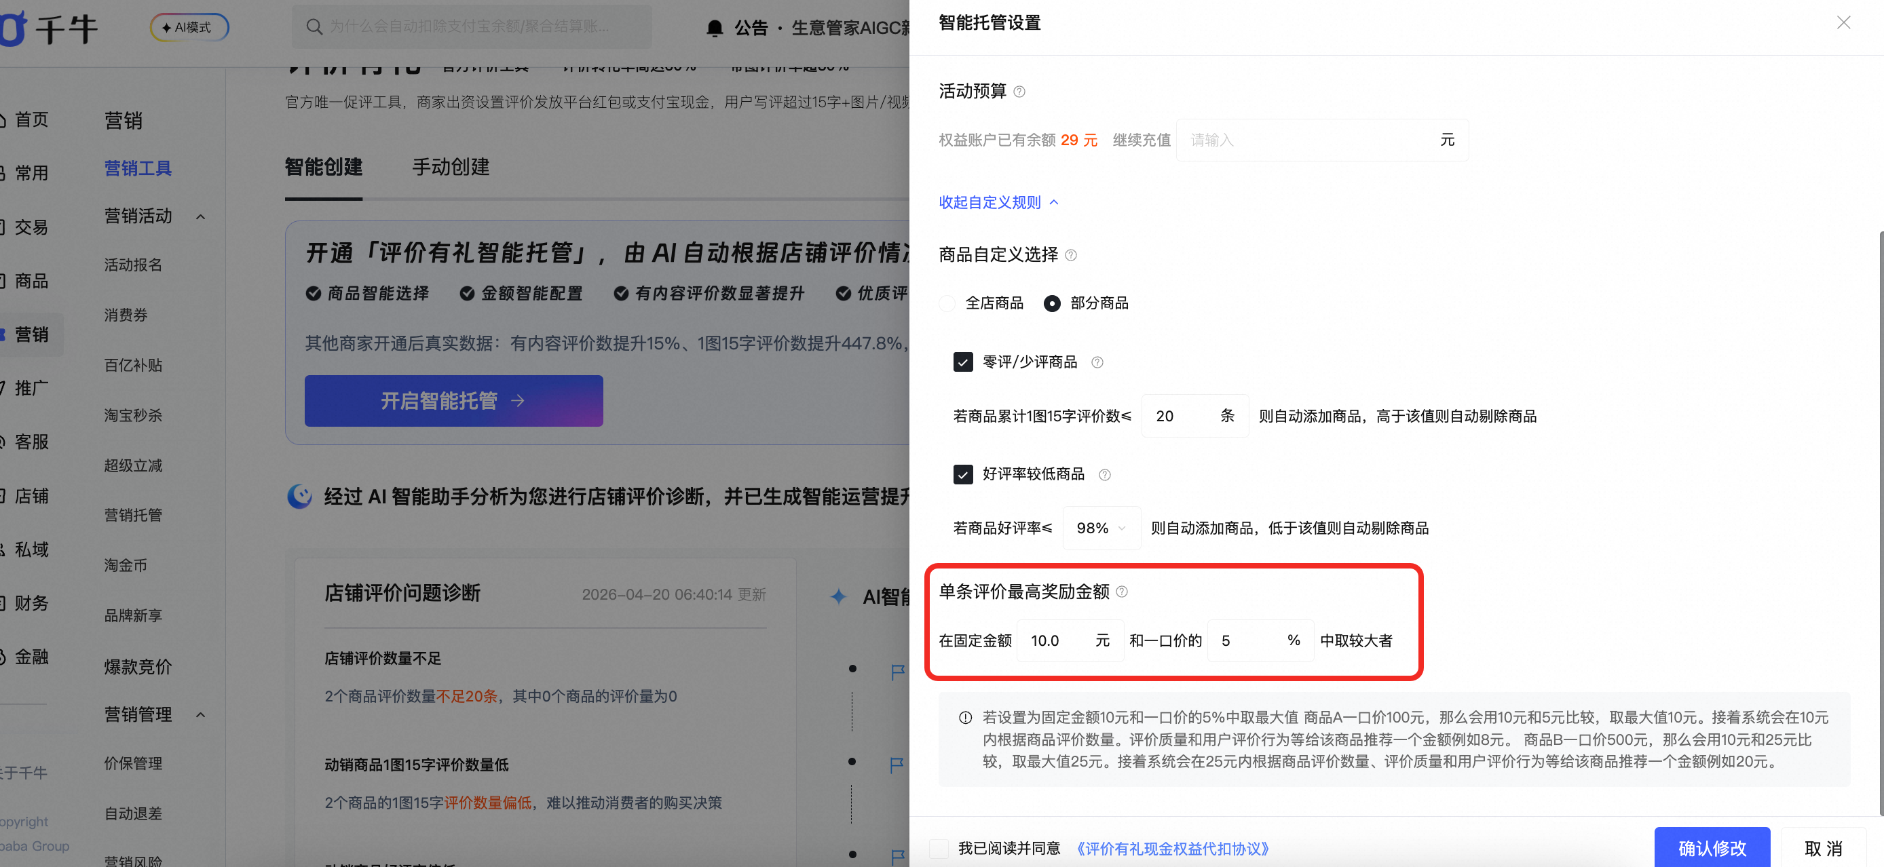Viewport: 1884px width, 867px height.
Task: Check the 我已阅读并同意 agreement checkbox
Action: tap(939, 849)
